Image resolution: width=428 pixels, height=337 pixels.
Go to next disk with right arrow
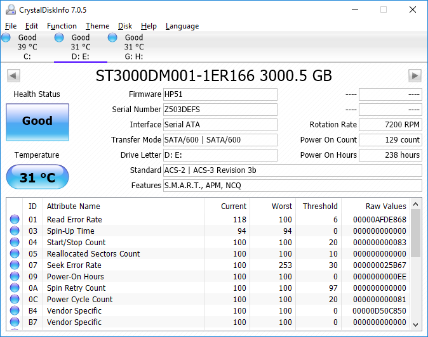coord(415,76)
